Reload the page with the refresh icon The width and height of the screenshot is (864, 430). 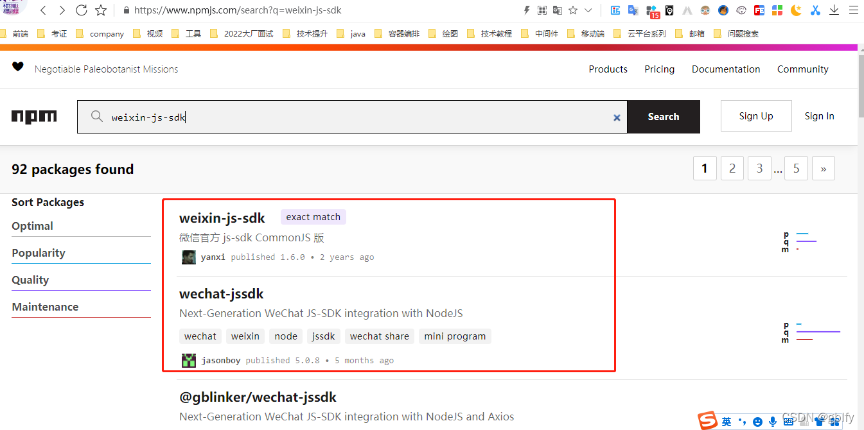point(82,10)
